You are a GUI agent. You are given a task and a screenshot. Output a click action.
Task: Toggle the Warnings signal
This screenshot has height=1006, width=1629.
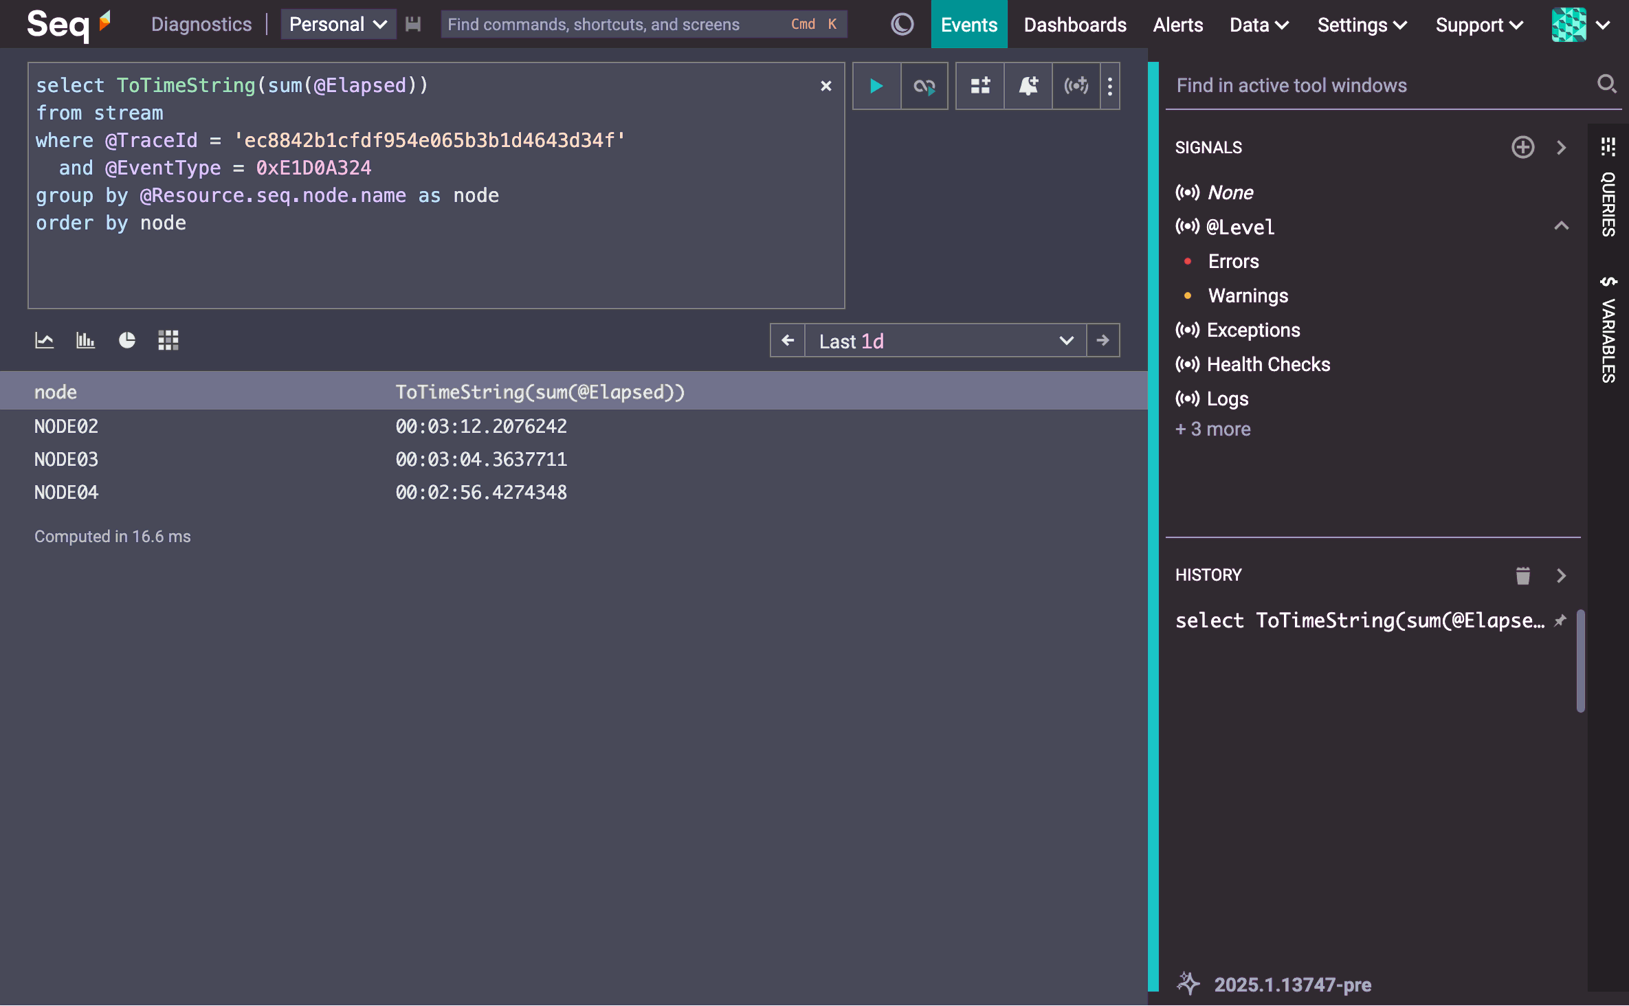pyautogui.click(x=1248, y=295)
